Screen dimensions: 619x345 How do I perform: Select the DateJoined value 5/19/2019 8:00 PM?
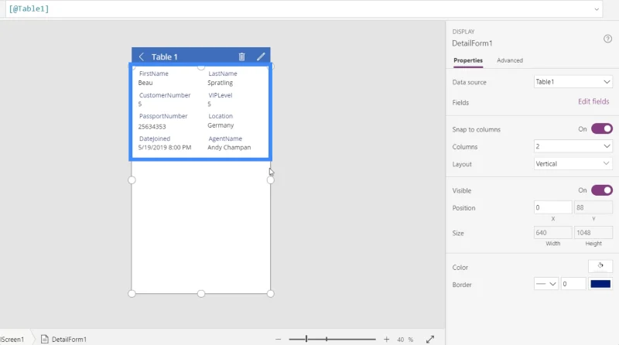pyautogui.click(x=165, y=147)
